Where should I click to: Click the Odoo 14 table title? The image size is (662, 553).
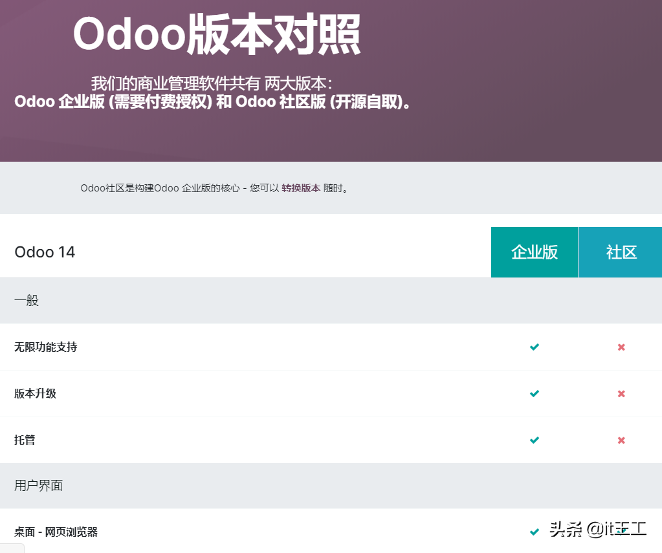[x=45, y=252]
